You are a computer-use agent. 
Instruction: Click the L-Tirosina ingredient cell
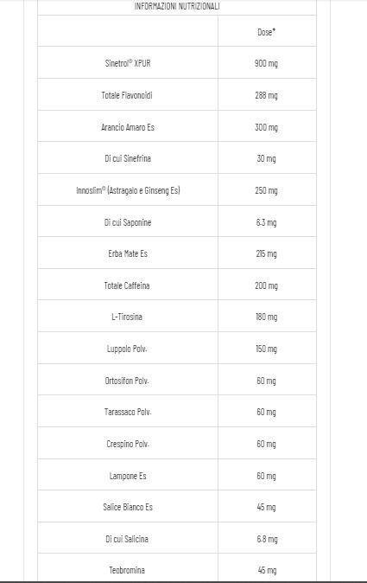[127, 317]
